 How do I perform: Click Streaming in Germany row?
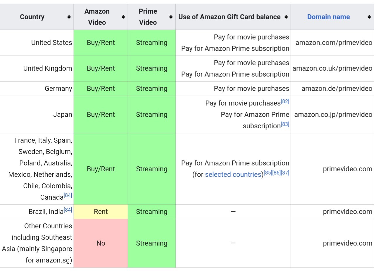pos(152,89)
